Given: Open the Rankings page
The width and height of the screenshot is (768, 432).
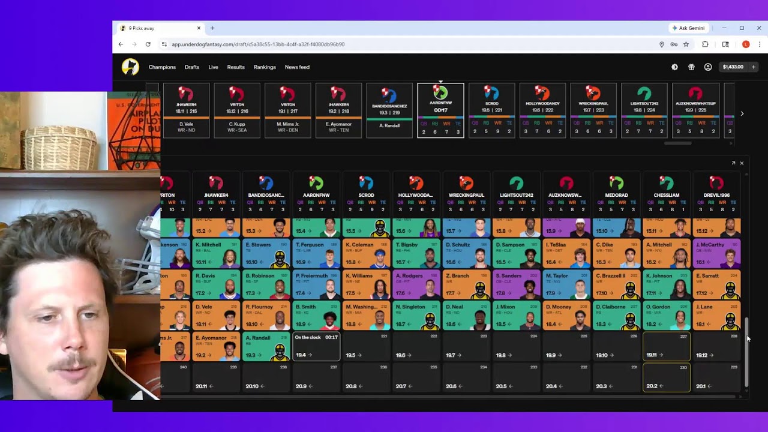Looking at the screenshot, I should 265,67.
